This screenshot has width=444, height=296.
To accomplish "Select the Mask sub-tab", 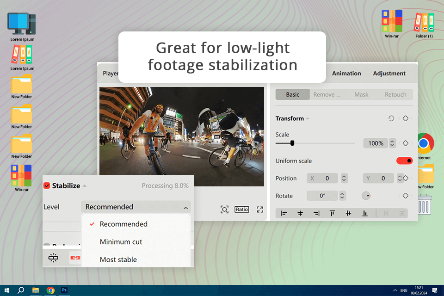I will click(361, 95).
